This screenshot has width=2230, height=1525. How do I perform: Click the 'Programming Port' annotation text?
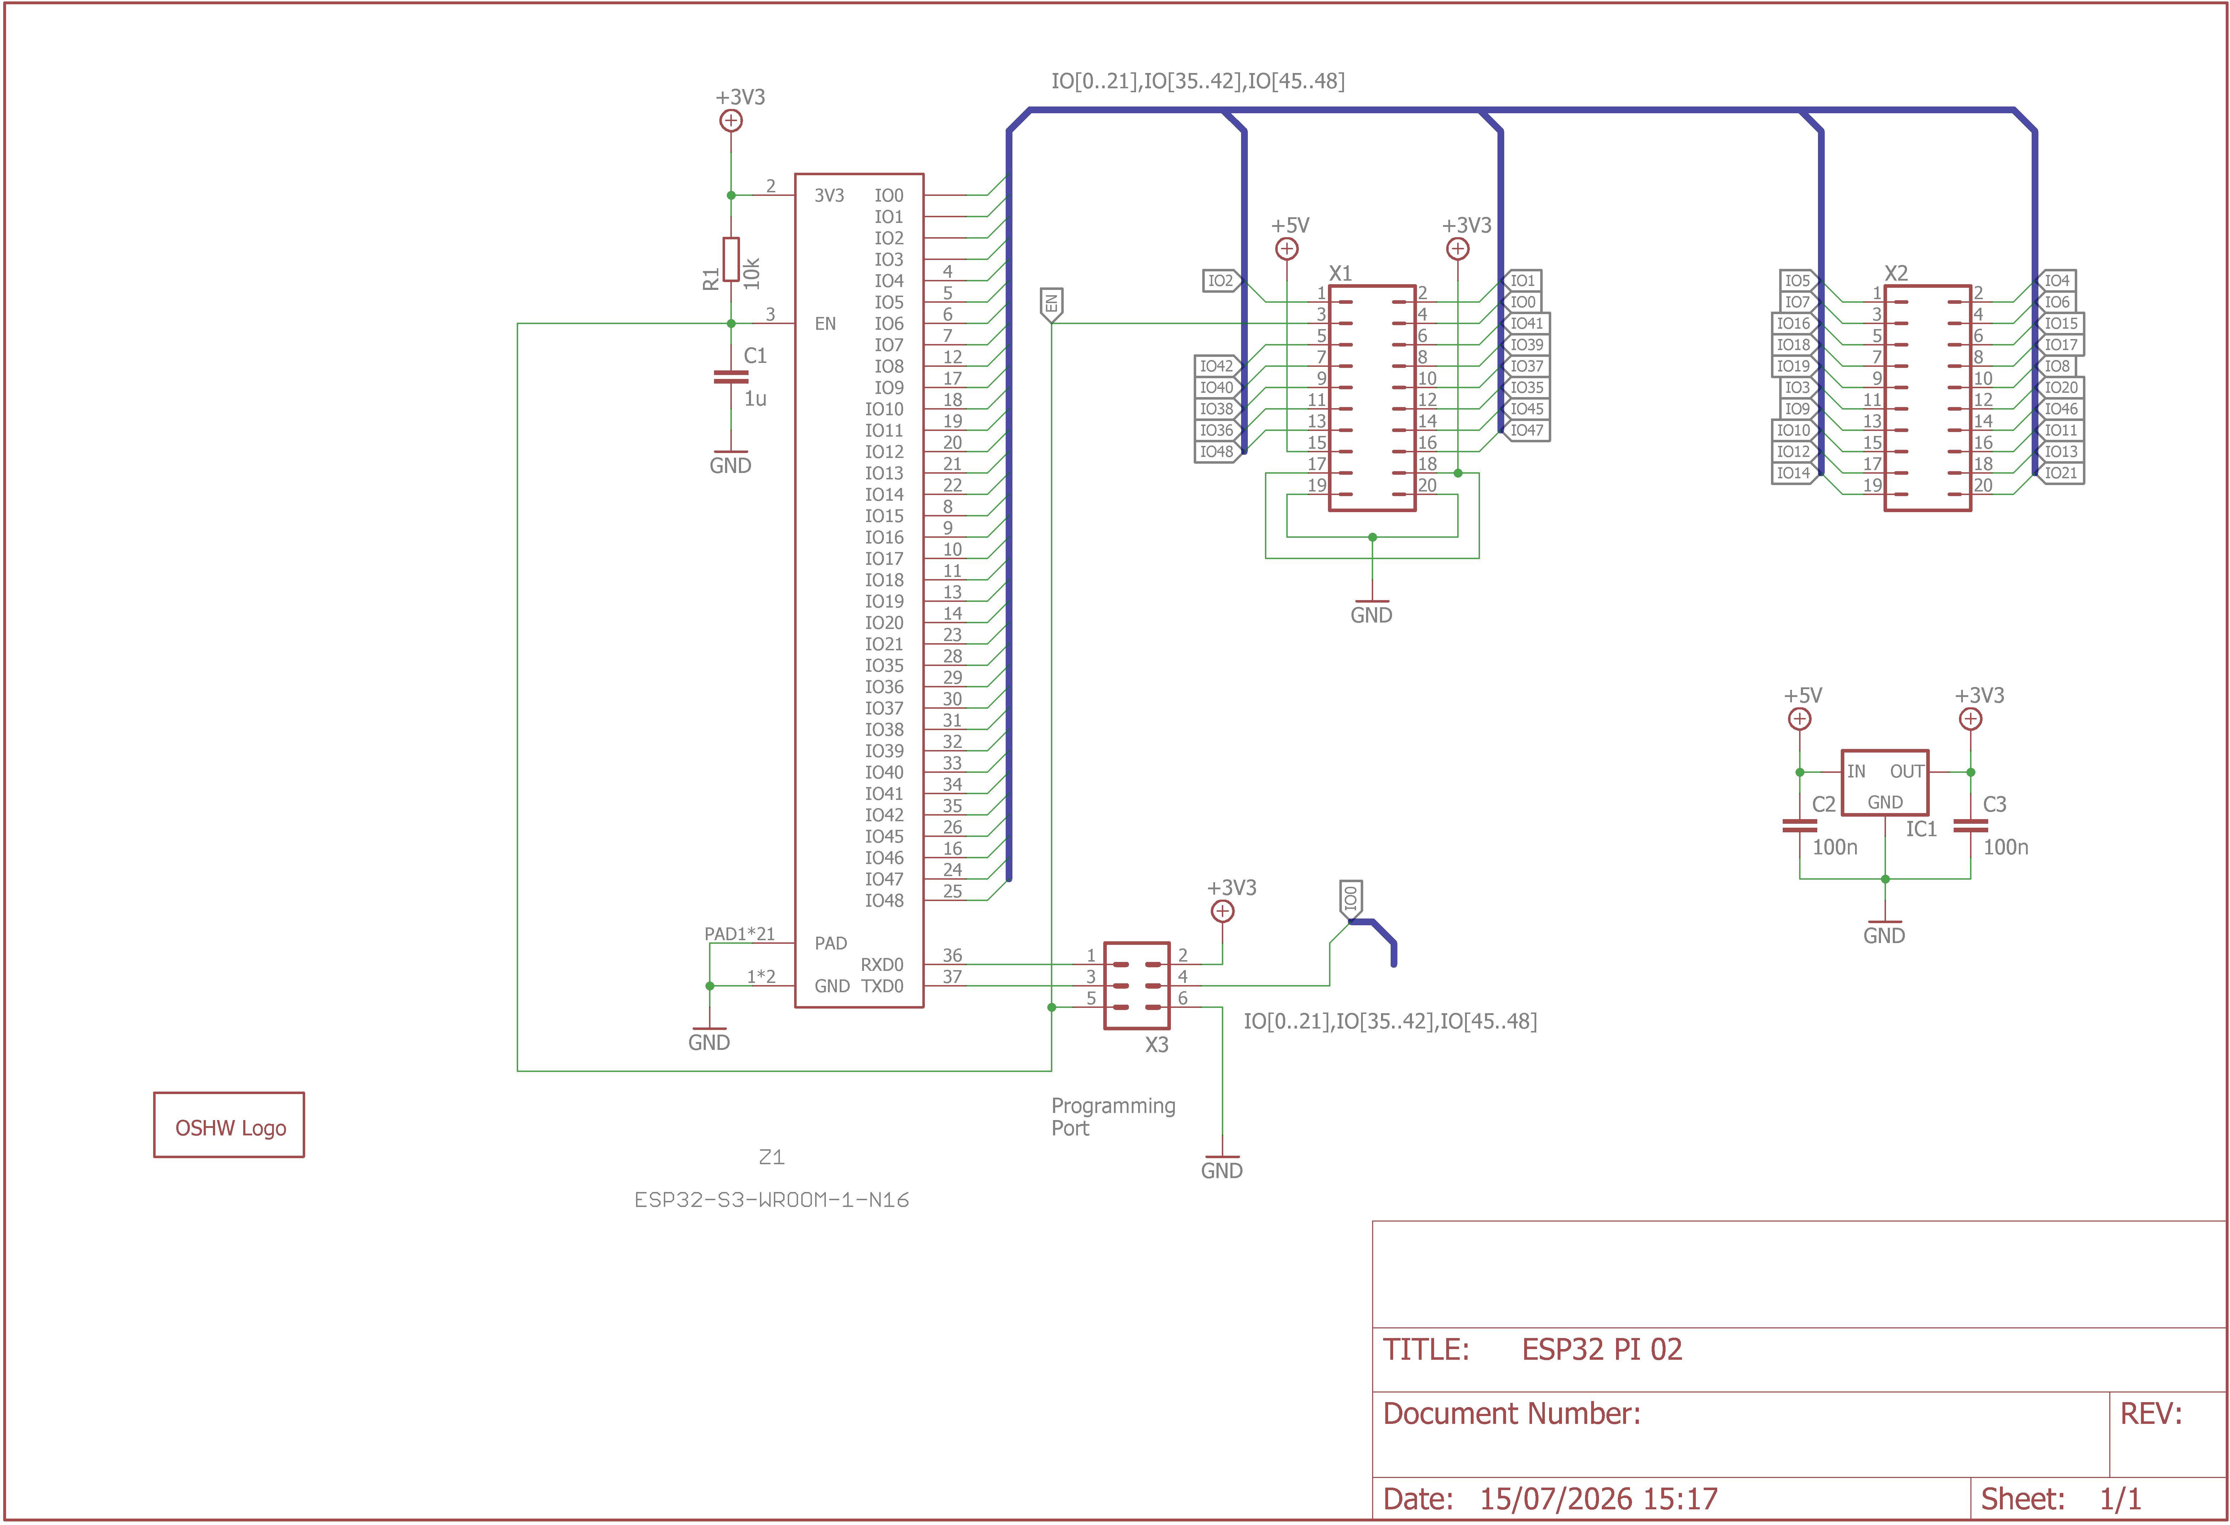coord(1113,1117)
